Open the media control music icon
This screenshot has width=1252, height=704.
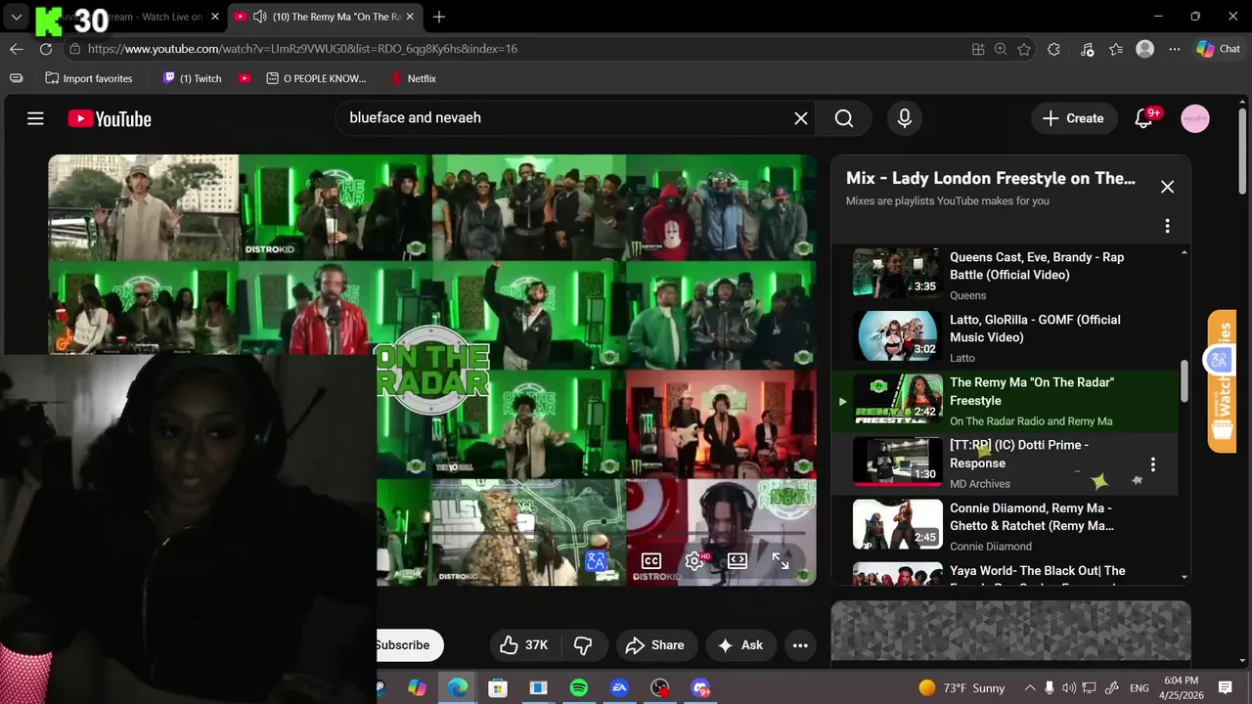(x=1087, y=49)
